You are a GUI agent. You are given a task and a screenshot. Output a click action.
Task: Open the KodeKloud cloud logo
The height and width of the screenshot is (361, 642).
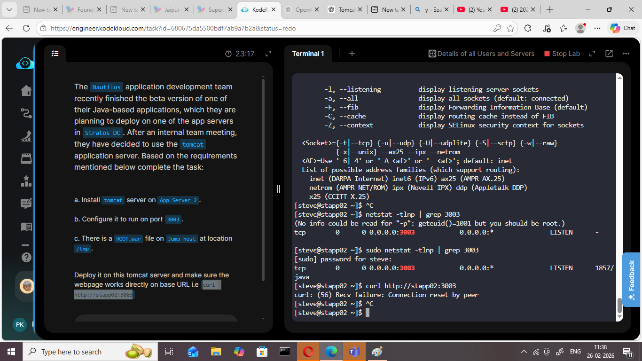pyautogui.click(x=25, y=63)
